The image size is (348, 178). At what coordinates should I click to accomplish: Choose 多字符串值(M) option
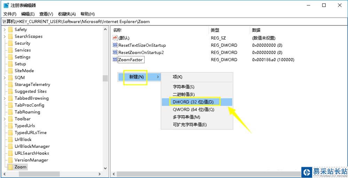pos(197,117)
